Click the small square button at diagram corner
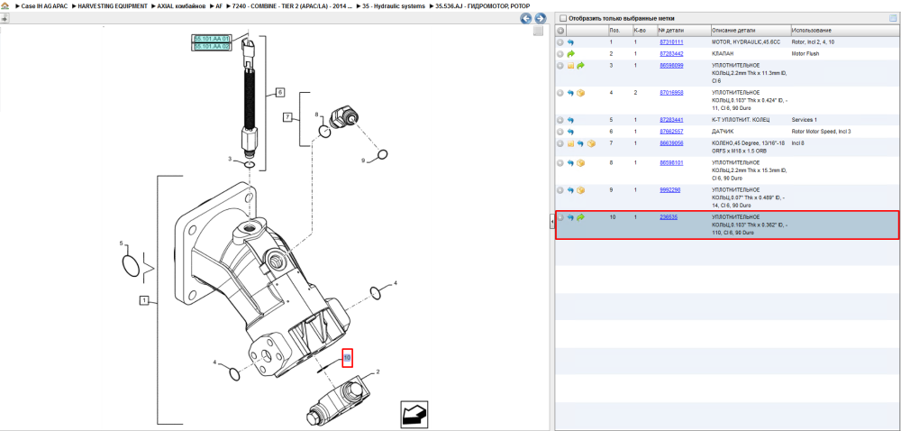Screen dimensions: 901x431 [538, 31]
